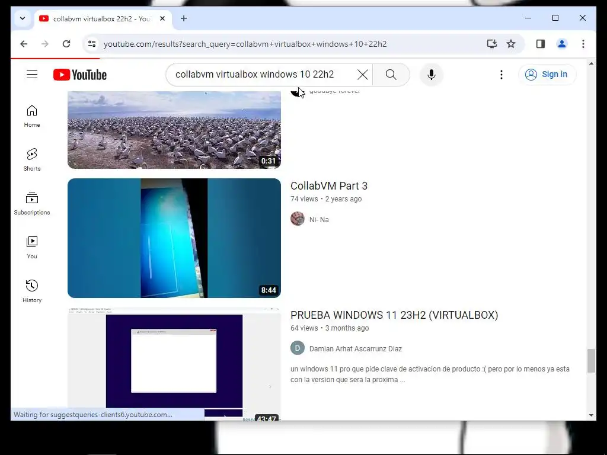
Task: Open the CollabVM Part 3 title link
Action: 329,186
